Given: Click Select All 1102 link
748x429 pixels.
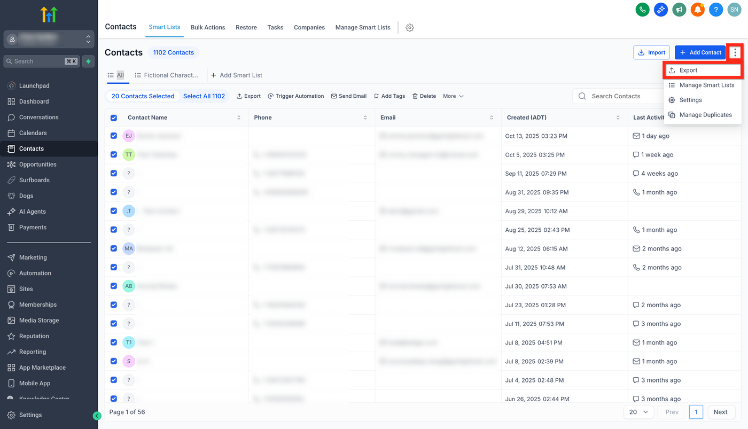Looking at the screenshot, I should [204, 96].
